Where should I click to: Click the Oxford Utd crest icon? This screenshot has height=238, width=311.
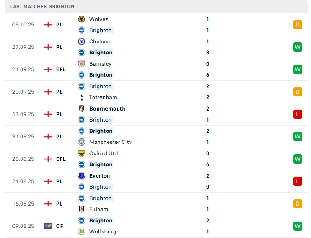click(82, 153)
